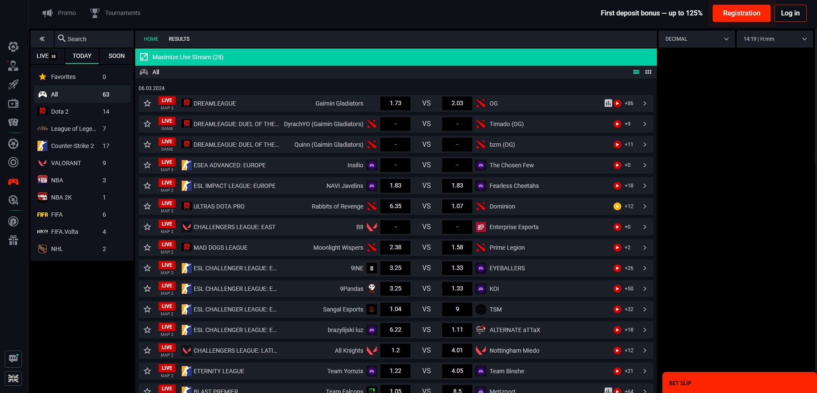This screenshot has height=393, width=817.
Task: Select Dota 2 category in sidebar
Action: 82,112
